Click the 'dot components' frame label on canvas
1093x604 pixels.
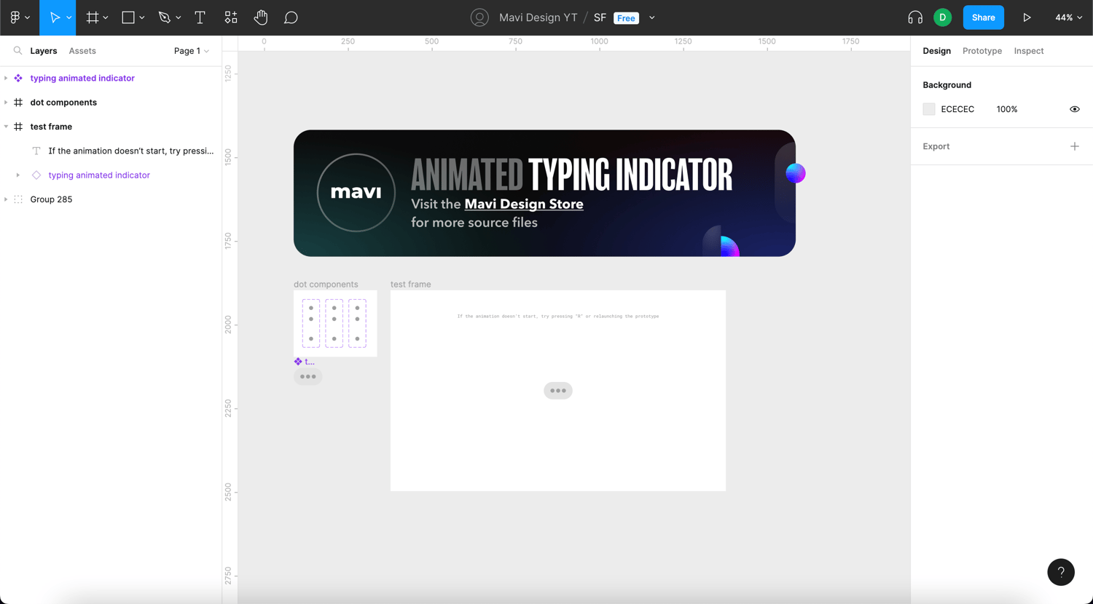tap(326, 285)
